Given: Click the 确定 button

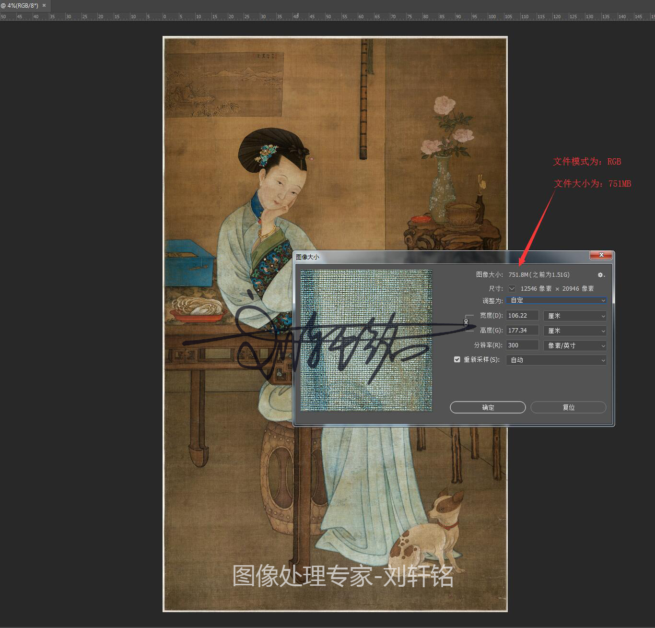Looking at the screenshot, I should point(488,407).
